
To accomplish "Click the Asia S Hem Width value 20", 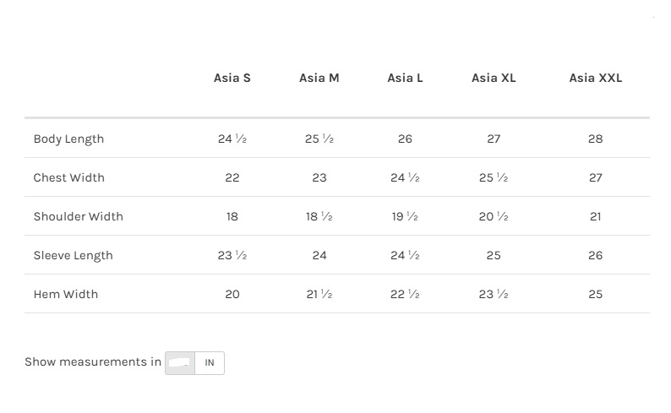I will tap(232, 294).
